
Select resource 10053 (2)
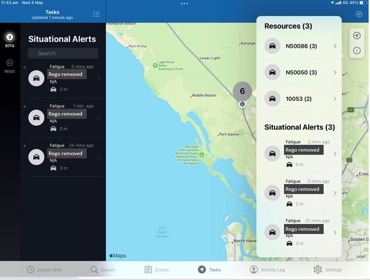[299, 99]
